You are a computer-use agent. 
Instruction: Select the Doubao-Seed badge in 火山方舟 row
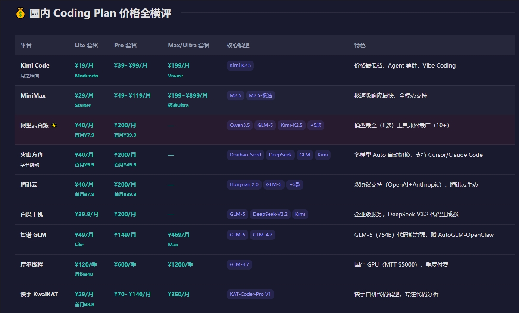pyautogui.click(x=245, y=155)
